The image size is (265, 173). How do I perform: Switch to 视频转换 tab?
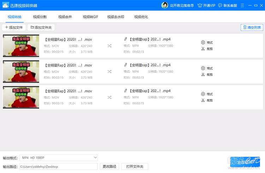coord(14,17)
